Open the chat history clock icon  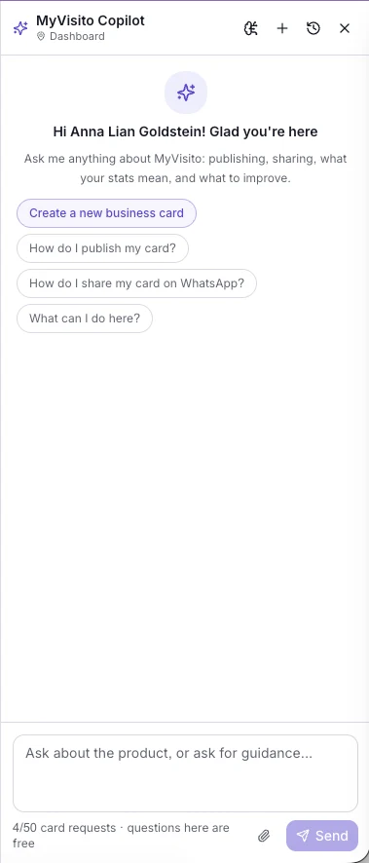click(x=314, y=28)
